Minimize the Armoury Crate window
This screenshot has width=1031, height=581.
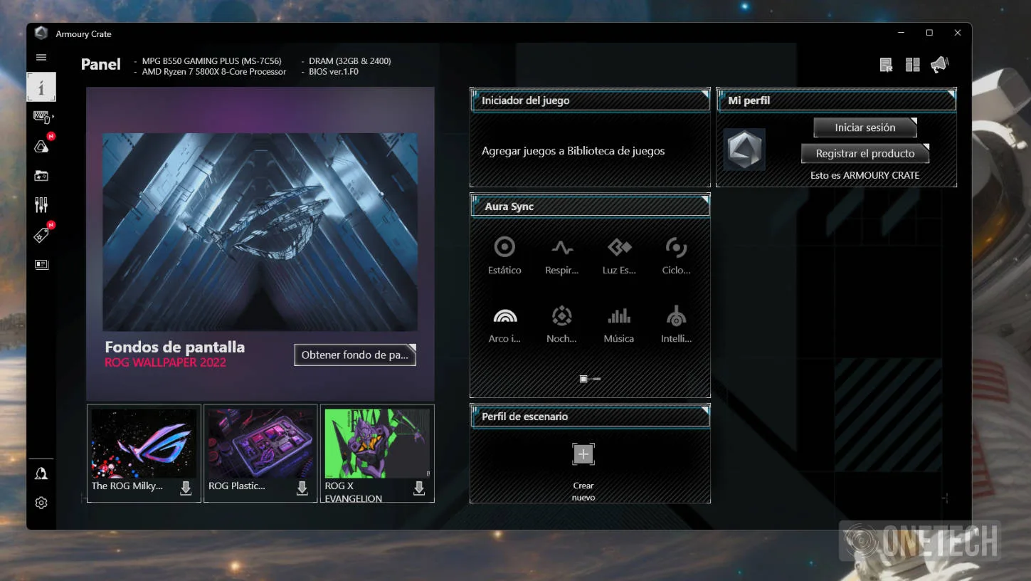[x=902, y=33]
